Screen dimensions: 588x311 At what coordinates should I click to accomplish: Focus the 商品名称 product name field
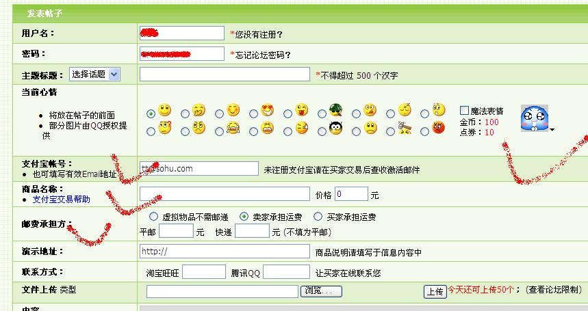[x=225, y=194]
